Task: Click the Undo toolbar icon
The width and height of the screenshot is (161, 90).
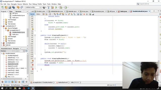Action: coord(18,7)
